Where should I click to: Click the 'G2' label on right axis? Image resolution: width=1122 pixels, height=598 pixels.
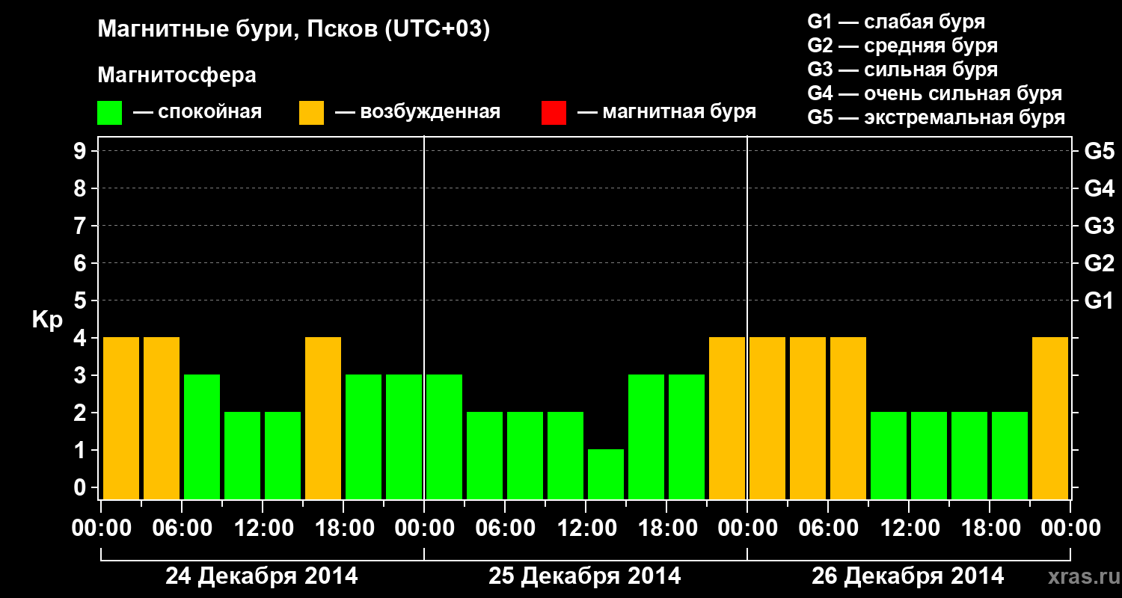click(x=1100, y=263)
